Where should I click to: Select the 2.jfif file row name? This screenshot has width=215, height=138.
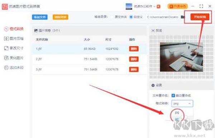(39, 59)
